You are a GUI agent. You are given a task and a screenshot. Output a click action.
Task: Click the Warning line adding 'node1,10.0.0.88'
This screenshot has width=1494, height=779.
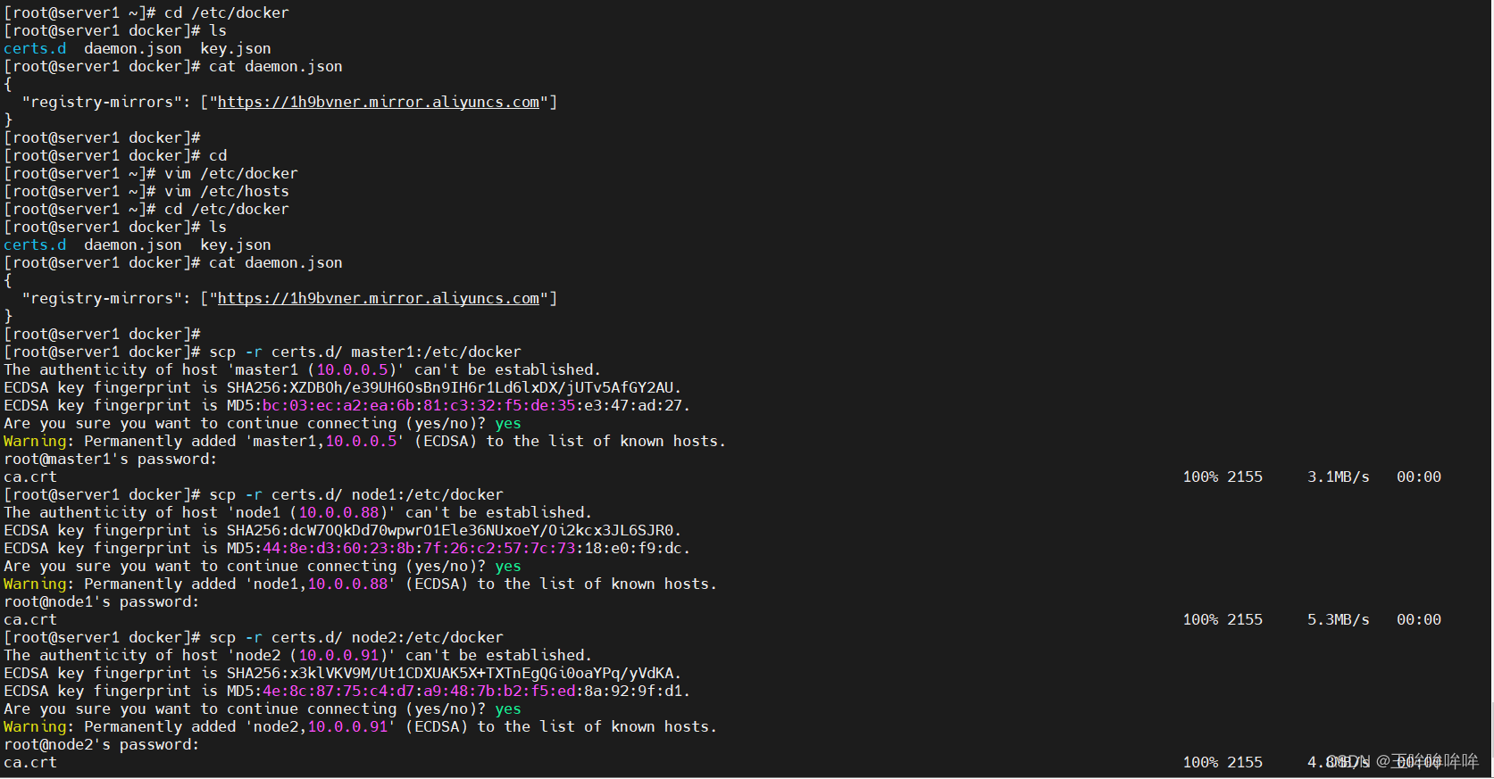360,584
